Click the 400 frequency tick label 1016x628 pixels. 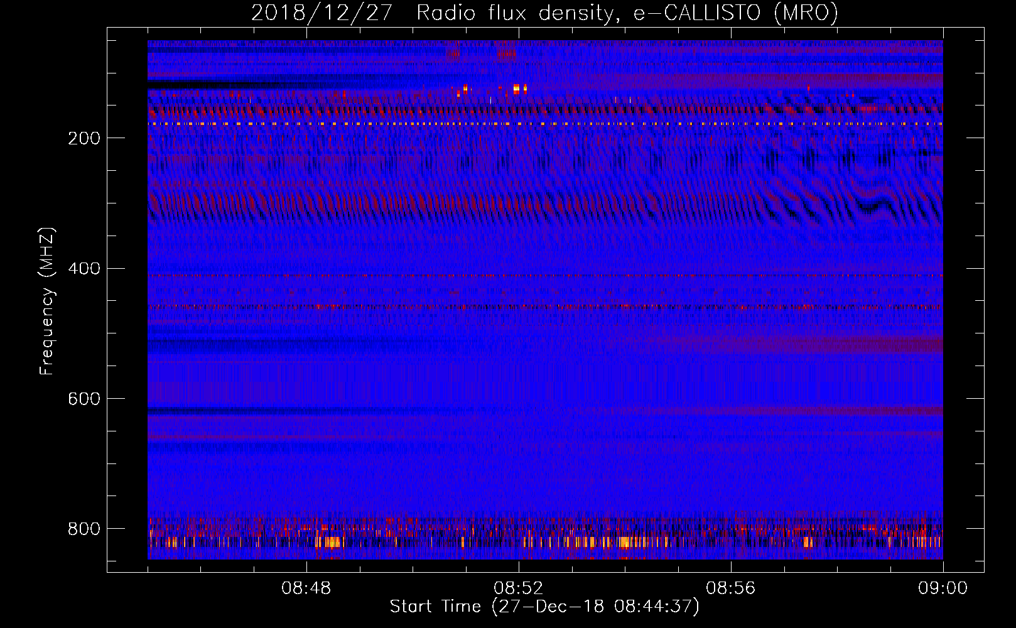(84, 269)
